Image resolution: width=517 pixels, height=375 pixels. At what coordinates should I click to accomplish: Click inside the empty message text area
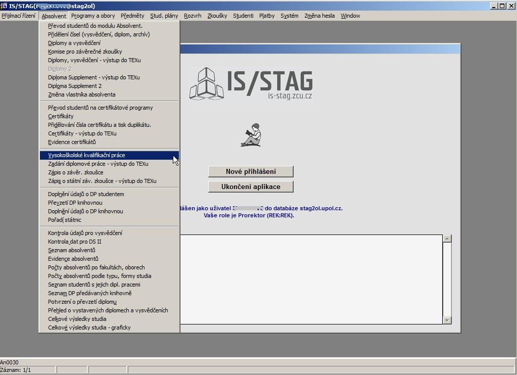point(311,279)
